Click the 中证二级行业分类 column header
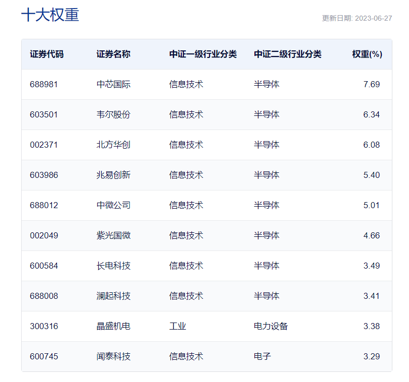The image size is (409, 382). pyautogui.click(x=288, y=54)
